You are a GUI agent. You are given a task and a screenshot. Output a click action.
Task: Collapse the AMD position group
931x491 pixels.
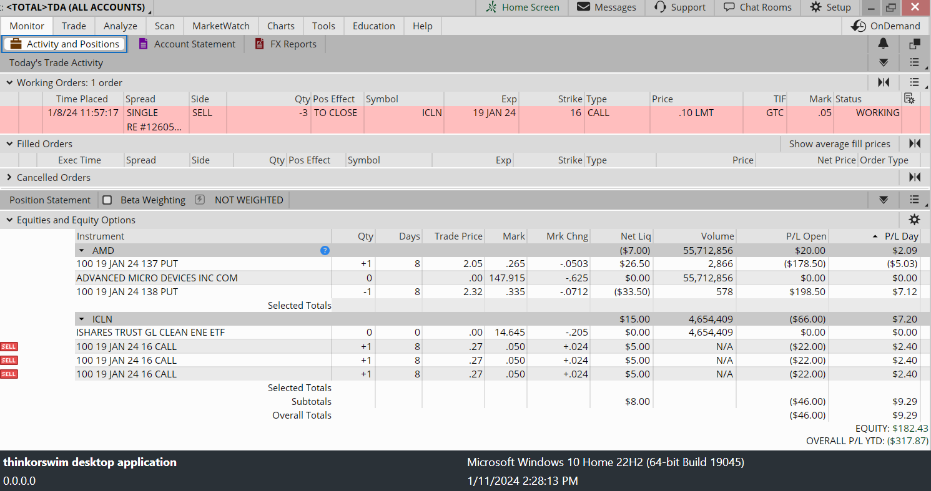(82, 251)
